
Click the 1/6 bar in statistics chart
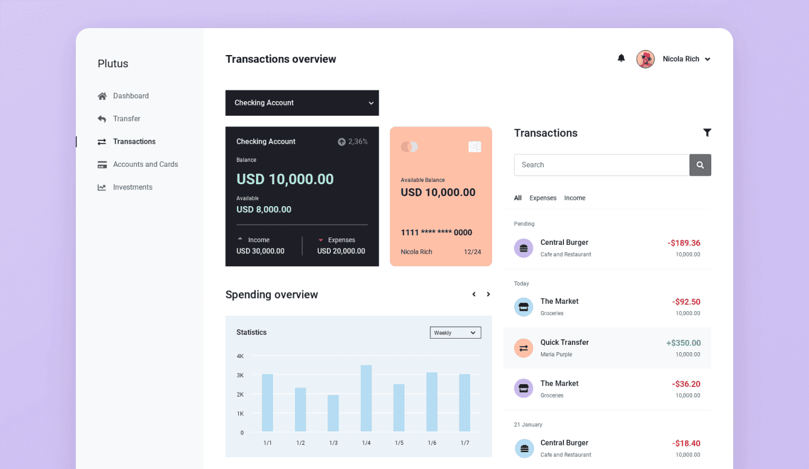point(432,402)
